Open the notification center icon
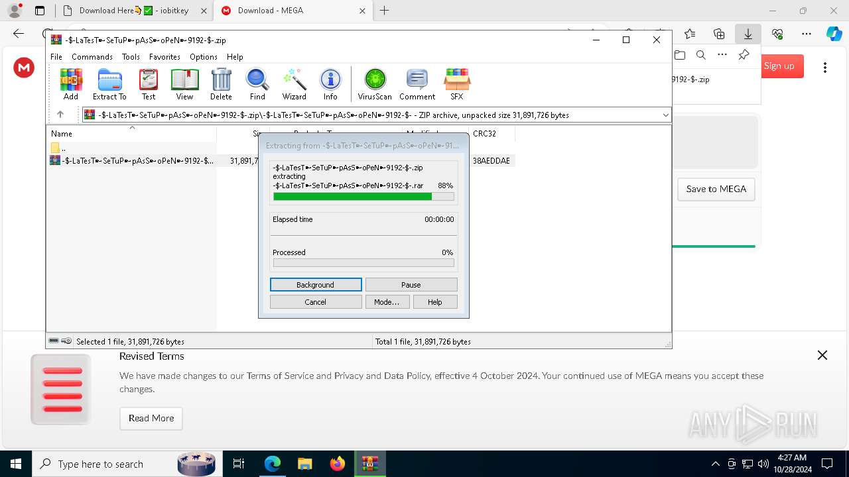The width and height of the screenshot is (849, 477). pos(827,464)
